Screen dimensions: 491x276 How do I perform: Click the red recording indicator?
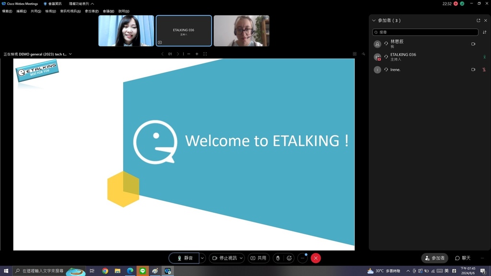(x=456, y=4)
